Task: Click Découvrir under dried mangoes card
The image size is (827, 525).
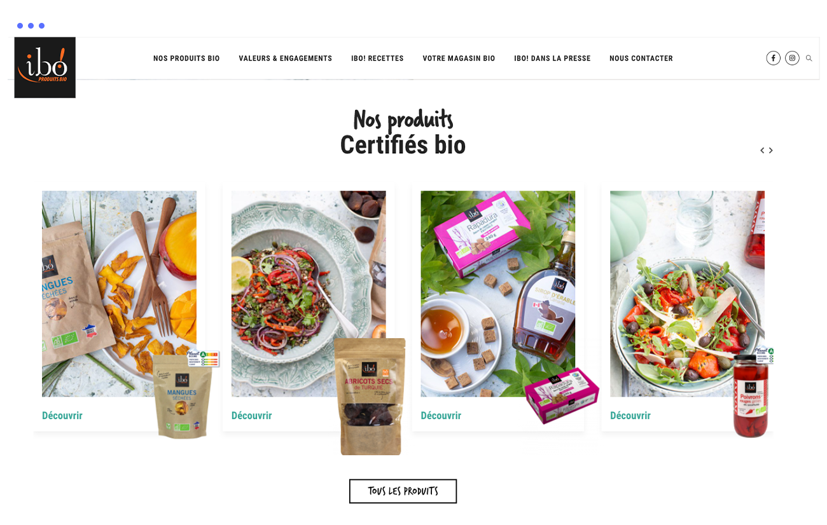Action: coord(62,416)
